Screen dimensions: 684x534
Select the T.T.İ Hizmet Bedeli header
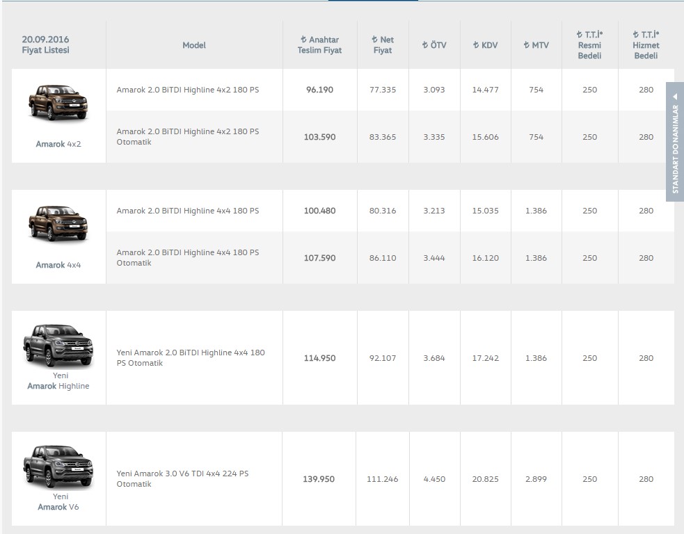click(646, 45)
